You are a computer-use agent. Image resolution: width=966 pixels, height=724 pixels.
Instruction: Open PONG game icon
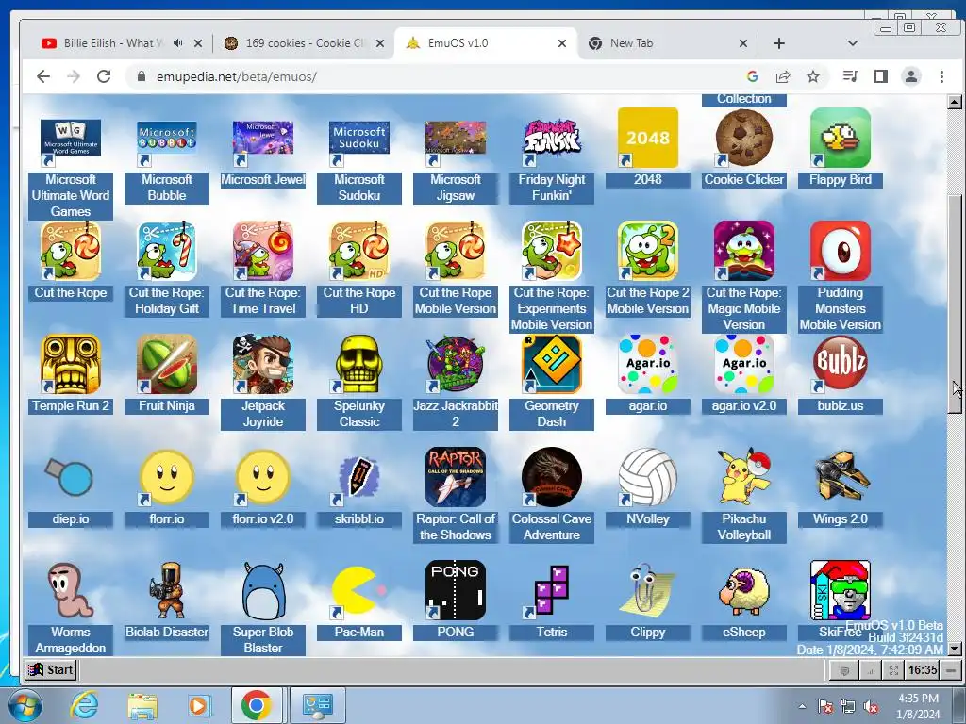(456, 591)
